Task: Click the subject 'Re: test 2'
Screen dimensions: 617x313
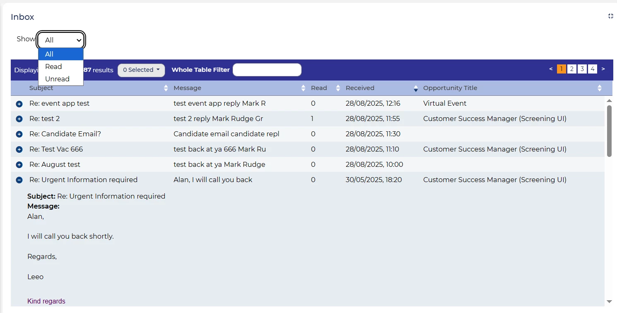Action: pos(45,119)
